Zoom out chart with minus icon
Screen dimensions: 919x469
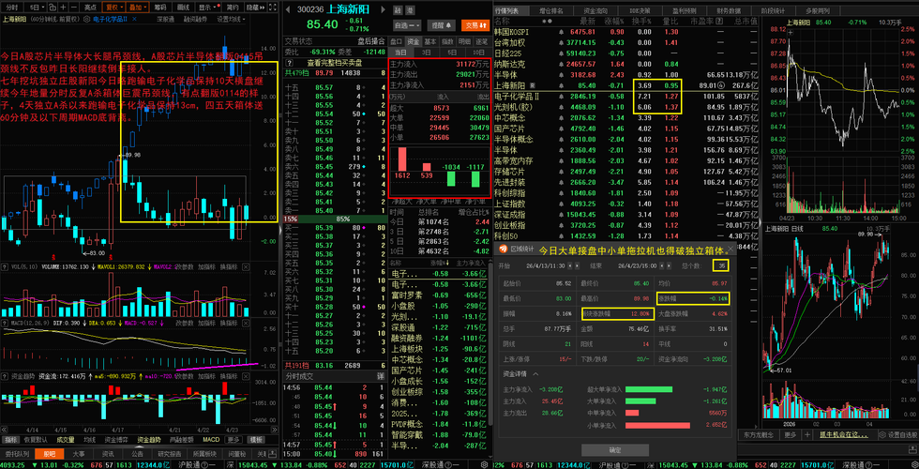tap(74, 8)
